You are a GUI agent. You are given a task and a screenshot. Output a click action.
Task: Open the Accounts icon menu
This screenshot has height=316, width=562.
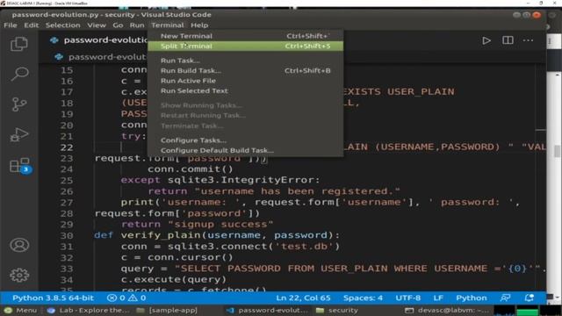click(x=19, y=245)
